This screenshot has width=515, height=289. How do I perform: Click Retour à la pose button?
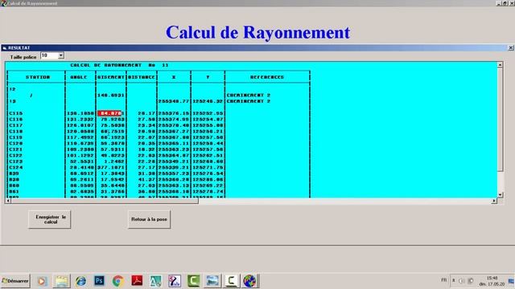149,219
